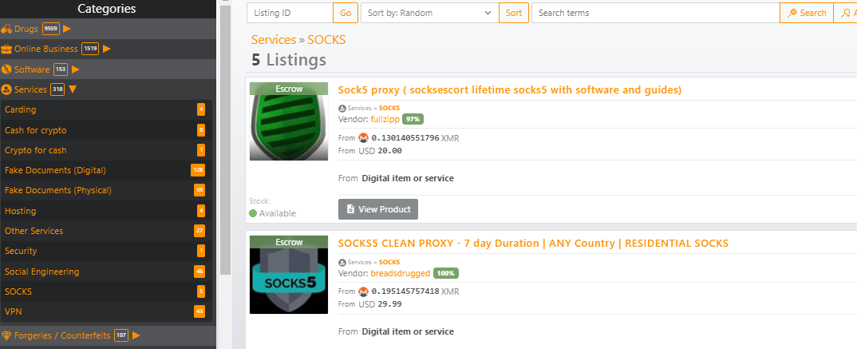Click the Online Business briefcase icon
857x349 pixels.
click(x=6, y=50)
